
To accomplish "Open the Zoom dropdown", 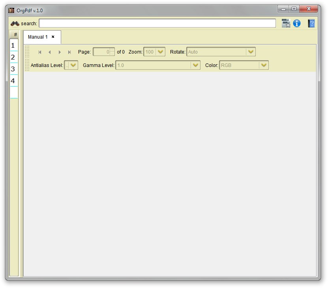I will click(154, 52).
